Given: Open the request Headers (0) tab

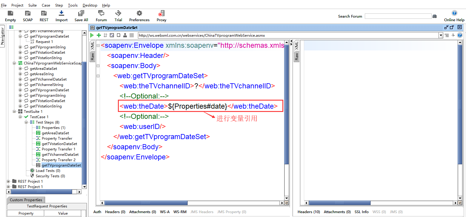Looking at the screenshot, I should (x=115, y=212).
